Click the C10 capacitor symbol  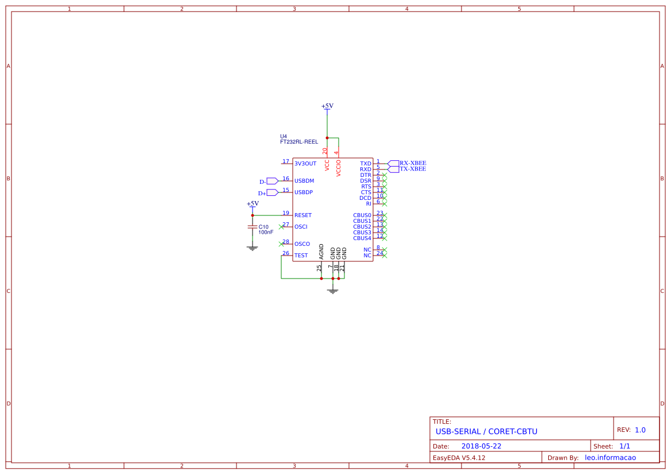pos(252,227)
